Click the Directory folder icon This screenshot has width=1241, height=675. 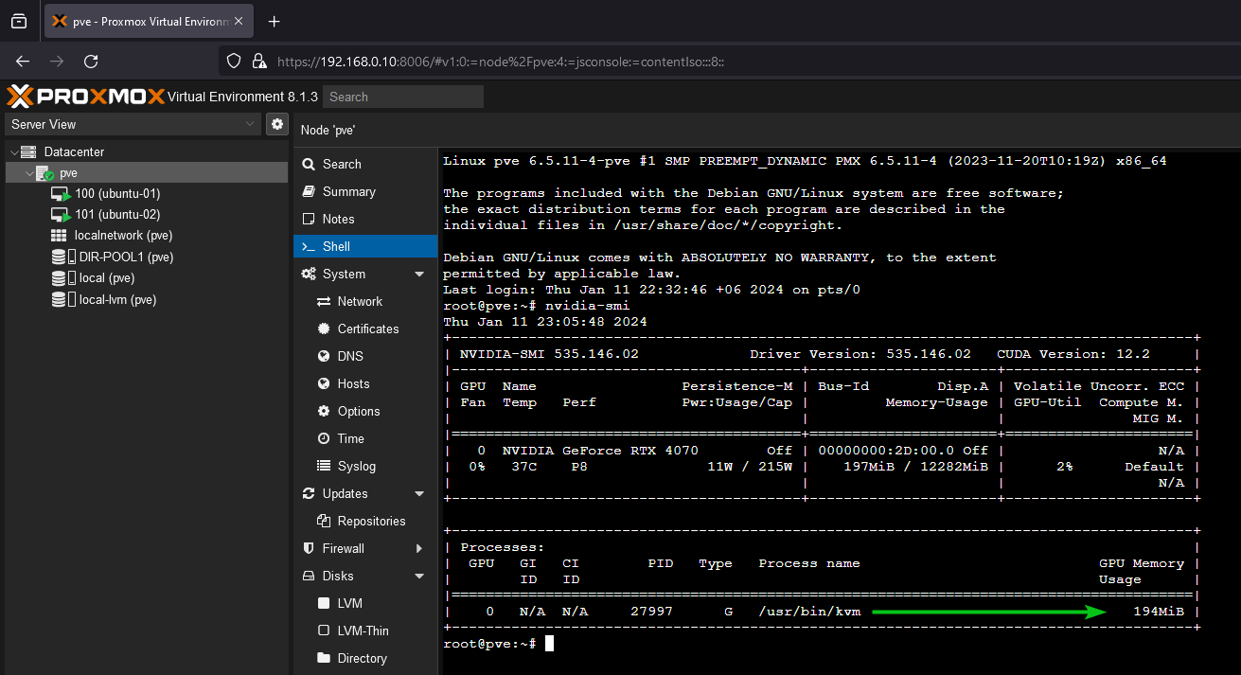(x=324, y=658)
